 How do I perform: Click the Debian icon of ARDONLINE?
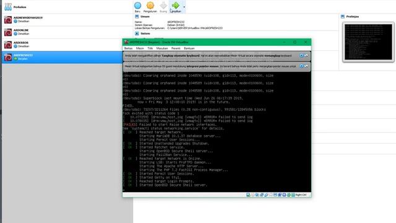[8, 32]
